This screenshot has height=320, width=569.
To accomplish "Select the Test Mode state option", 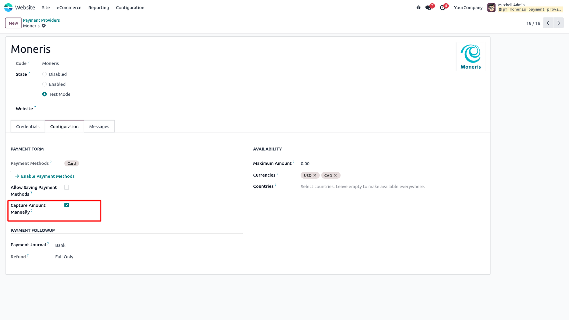I will pos(44,94).
